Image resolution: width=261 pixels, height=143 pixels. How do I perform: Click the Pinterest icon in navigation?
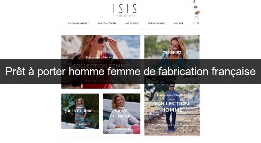(198, 23)
